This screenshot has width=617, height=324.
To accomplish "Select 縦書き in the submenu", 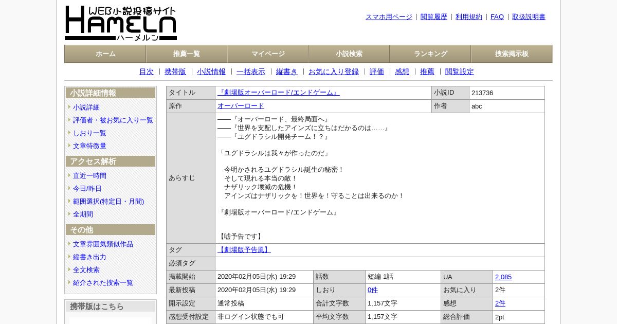I will pyautogui.click(x=287, y=72).
